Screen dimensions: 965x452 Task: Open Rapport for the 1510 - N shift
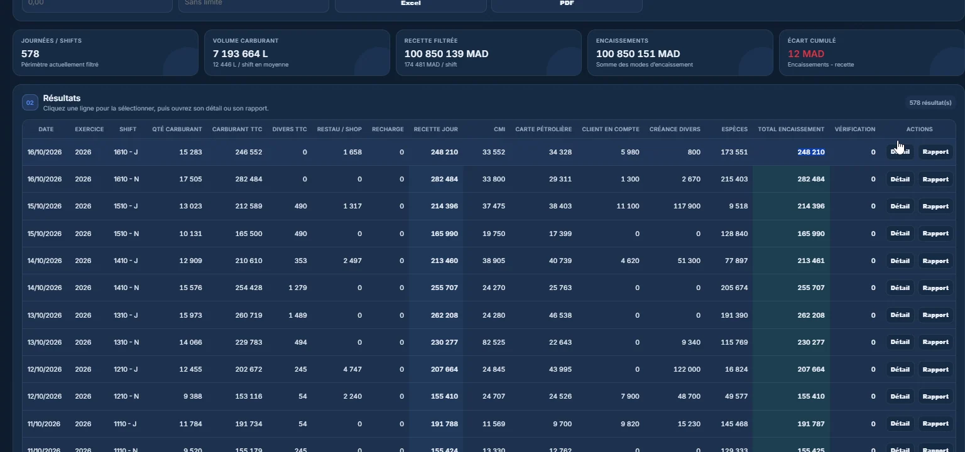coord(935,234)
